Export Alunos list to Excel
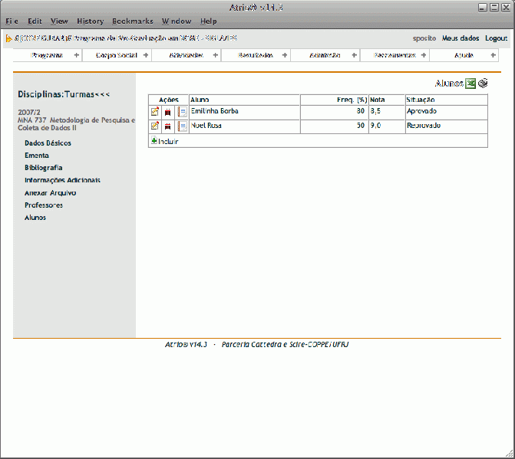 click(x=470, y=84)
